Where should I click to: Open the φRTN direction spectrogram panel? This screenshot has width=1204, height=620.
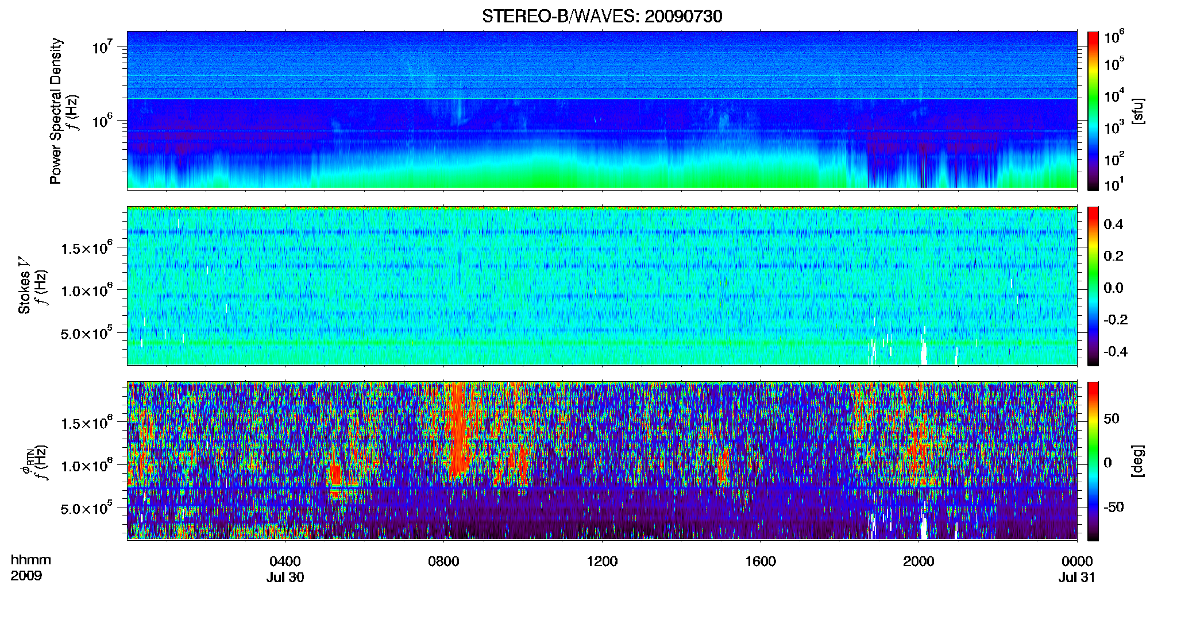tap(602, 460)
